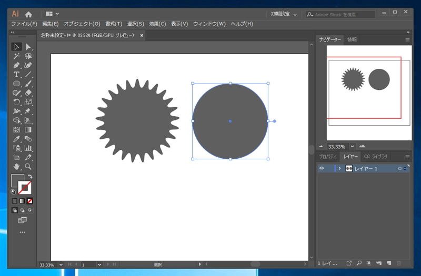This screenshot has width=421, height=276.
Task: Select the Pen tool
Action: pos(17,65)
